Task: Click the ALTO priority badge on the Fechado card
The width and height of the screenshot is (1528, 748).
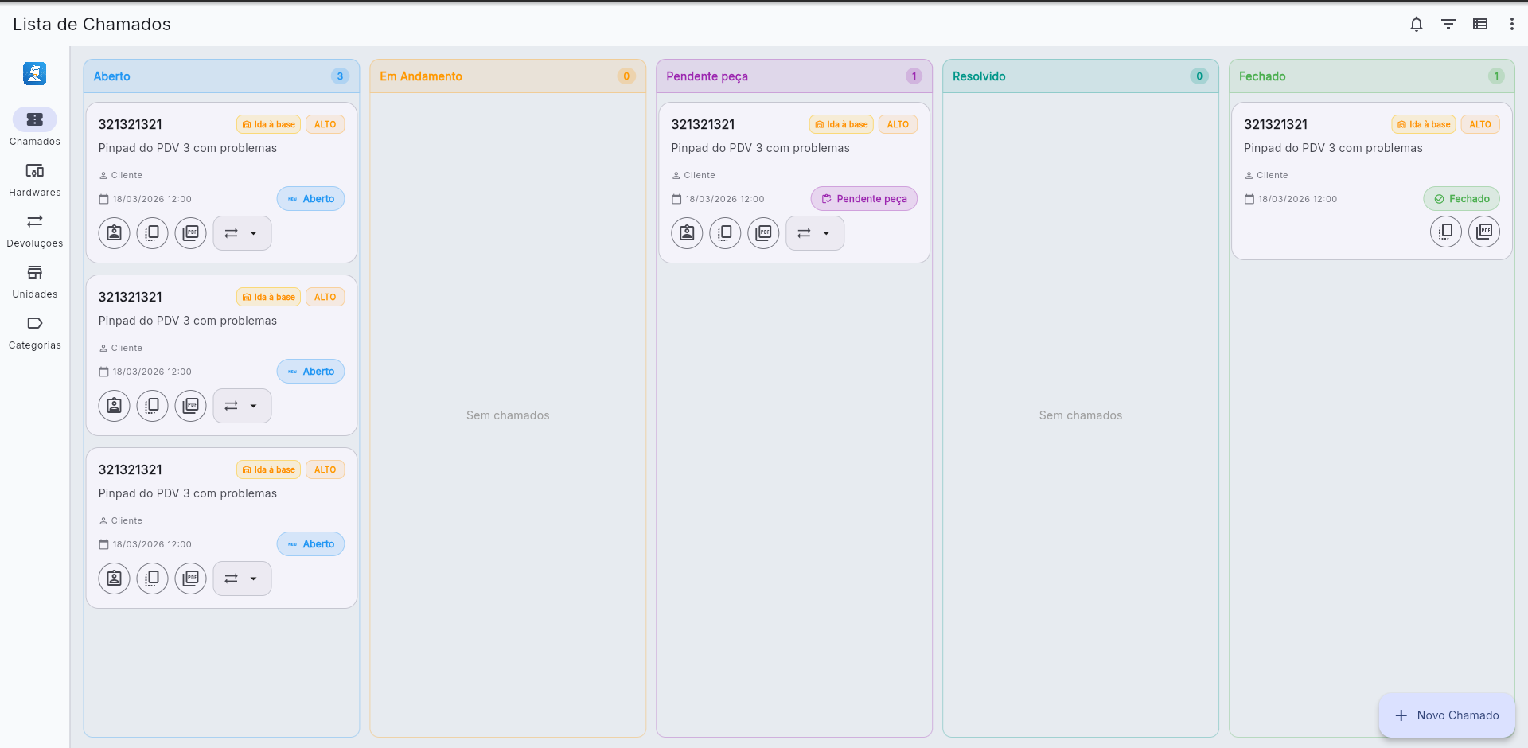Action: (1480, 124)
